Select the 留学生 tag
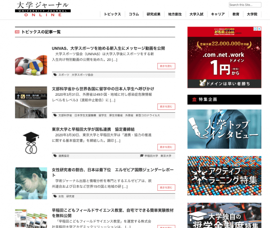The image size is (270, 228). click(x=103, y=116)
